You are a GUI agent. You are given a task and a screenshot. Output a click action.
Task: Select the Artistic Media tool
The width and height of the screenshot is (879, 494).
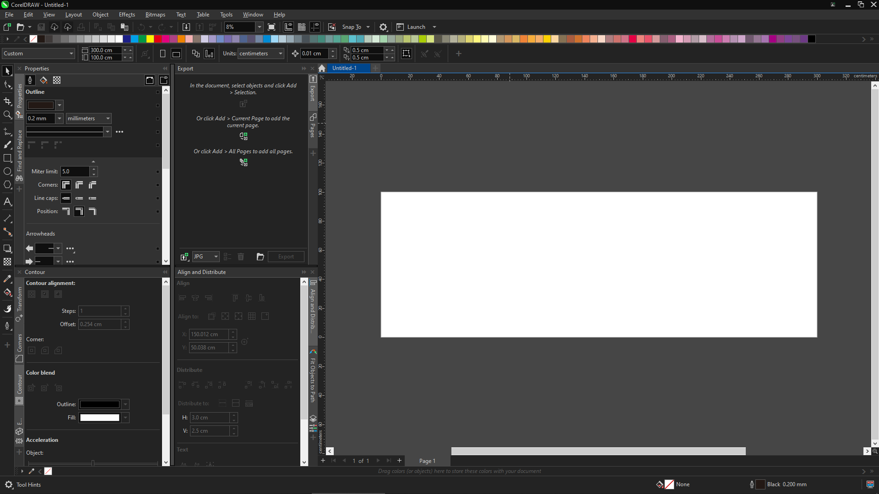(7, 145)
